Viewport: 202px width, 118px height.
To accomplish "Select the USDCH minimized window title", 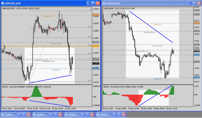I will (105, 115).
